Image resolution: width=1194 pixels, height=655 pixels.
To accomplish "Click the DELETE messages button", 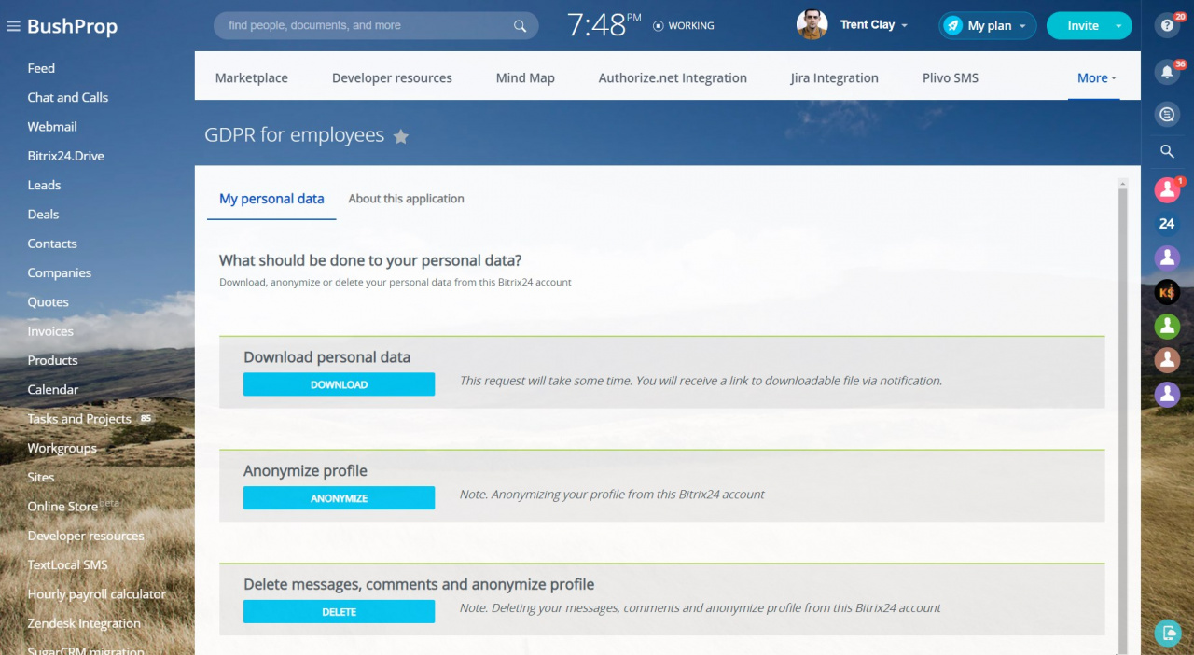I will [339, 612].
